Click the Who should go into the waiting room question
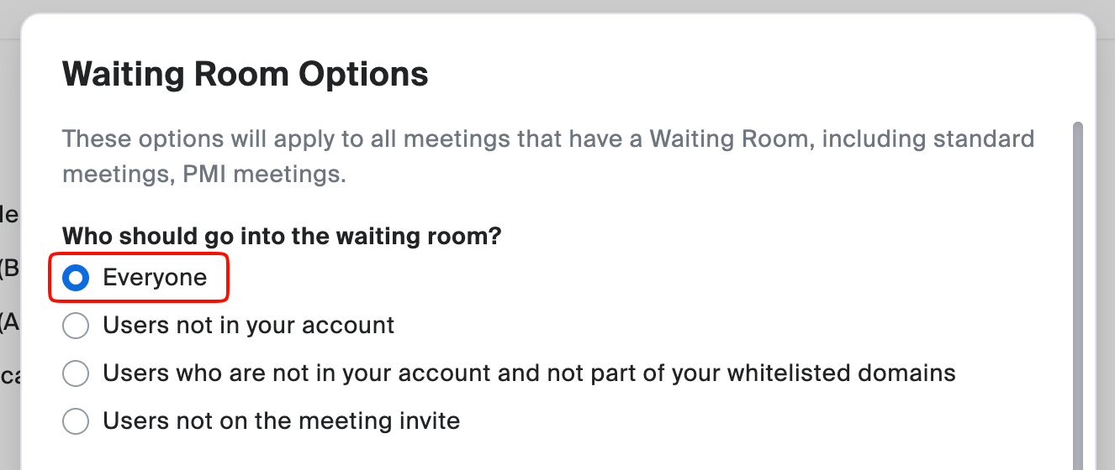The image size is (1115, 470). pos(282,237)
